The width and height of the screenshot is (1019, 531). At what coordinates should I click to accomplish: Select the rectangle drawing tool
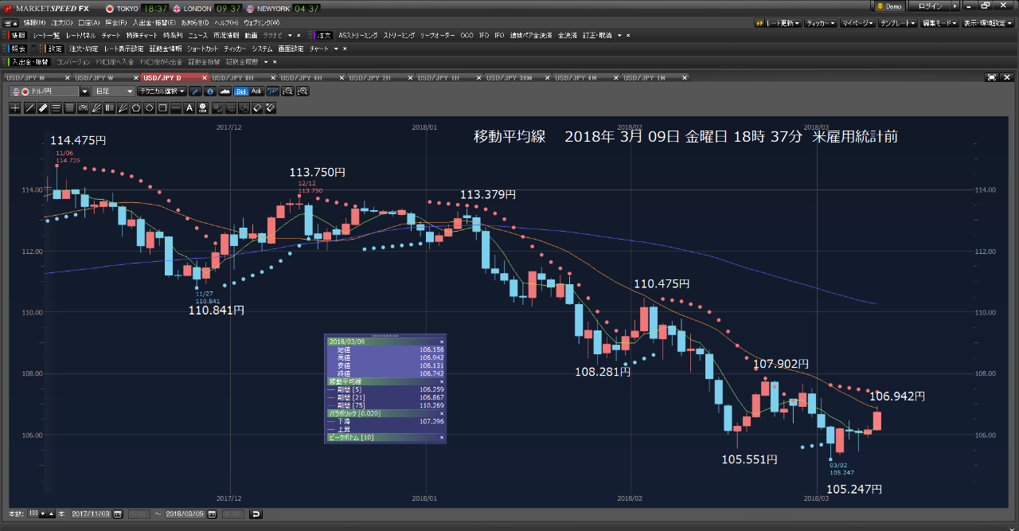click(x=162, y=107)
